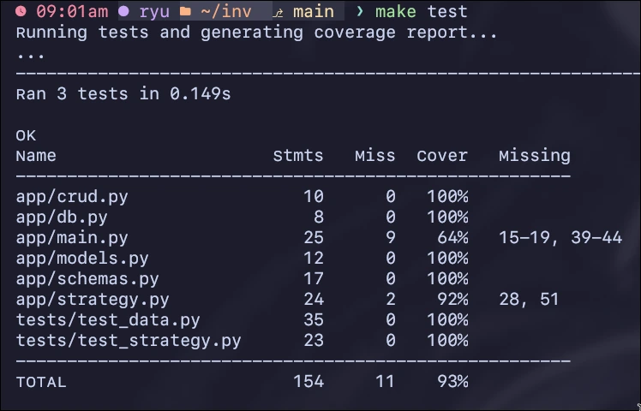641x411 pixels.
Task: Click Stmts value 24 for app/strategy.py
Action: point(314,300)
